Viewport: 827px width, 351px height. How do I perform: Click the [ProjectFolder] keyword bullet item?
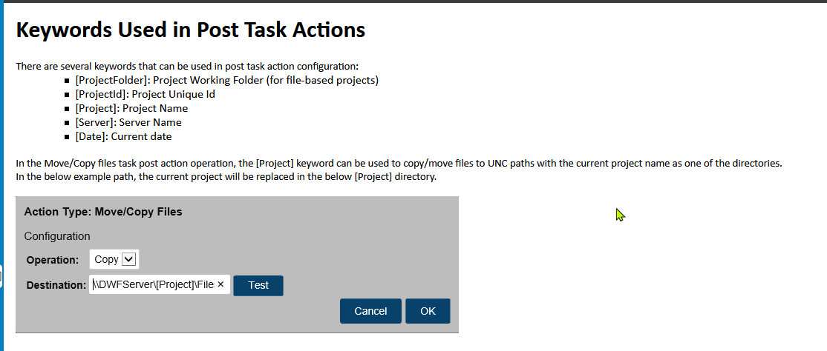(226, 80)
